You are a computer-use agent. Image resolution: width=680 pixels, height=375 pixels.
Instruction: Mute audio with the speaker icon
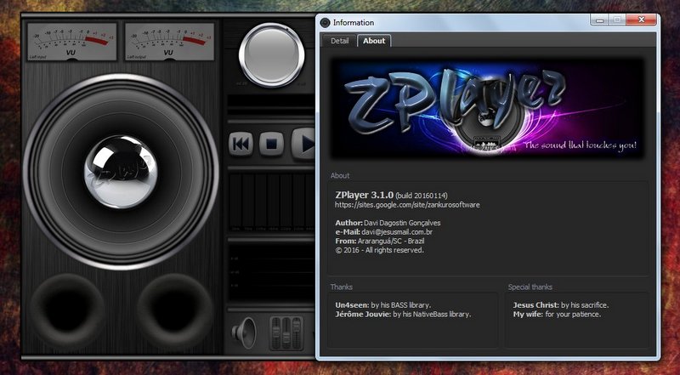(x=245, y=332)
